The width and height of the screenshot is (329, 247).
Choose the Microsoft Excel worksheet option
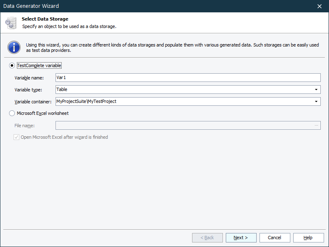point(12,113)
